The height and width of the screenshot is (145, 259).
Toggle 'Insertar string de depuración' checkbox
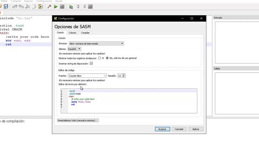pyautogui.click(x=91, y=64)
